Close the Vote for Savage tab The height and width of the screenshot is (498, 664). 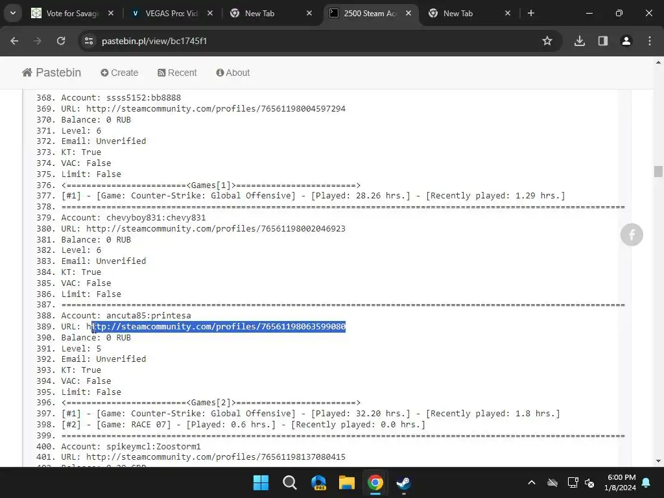(111, 14)
